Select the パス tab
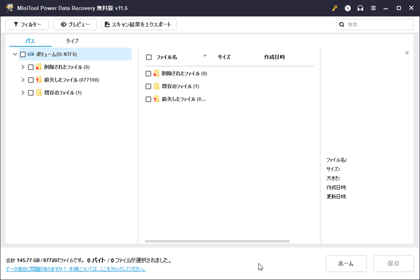The height and width of the screenshot is (280, 420). click(x=30, y=41)
